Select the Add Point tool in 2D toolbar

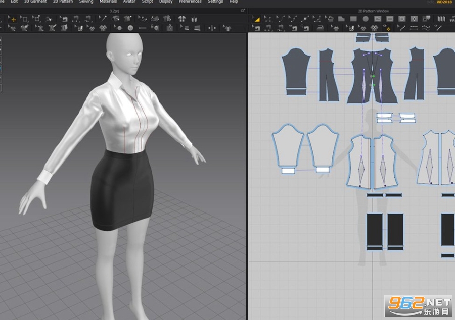coord(305,19)
